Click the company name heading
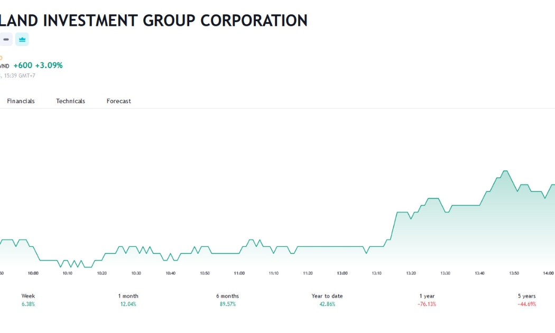This screenshot has height=333, width=555. click(x=154, y=21)
